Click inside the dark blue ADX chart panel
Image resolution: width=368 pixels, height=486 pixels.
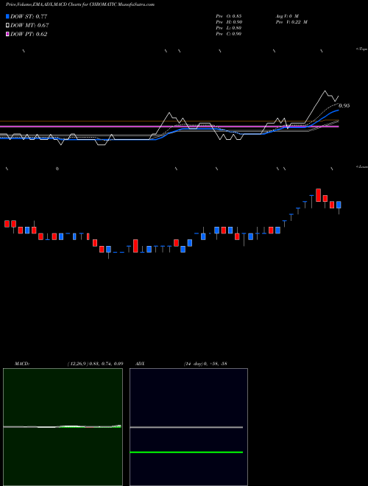point(188,427)
